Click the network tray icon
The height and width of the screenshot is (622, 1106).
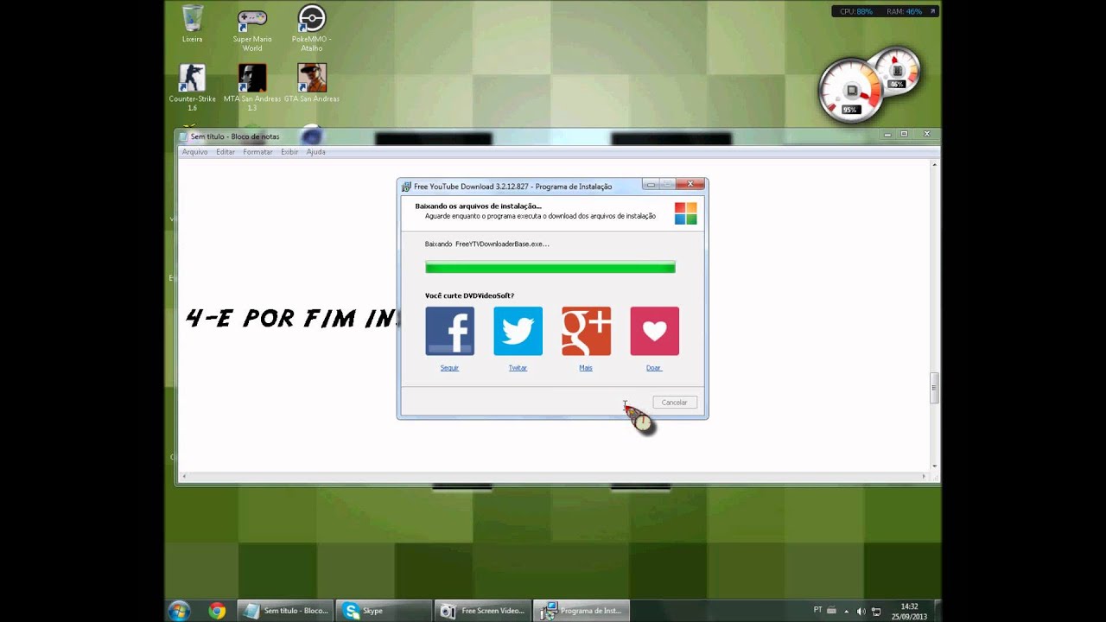pyautogui.click(x=876, y=611)
